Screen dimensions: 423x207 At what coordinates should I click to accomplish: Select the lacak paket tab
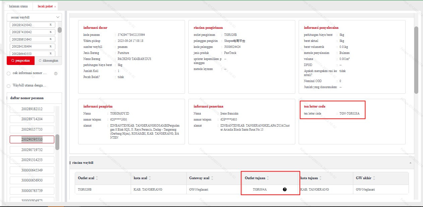coord(45,6)
